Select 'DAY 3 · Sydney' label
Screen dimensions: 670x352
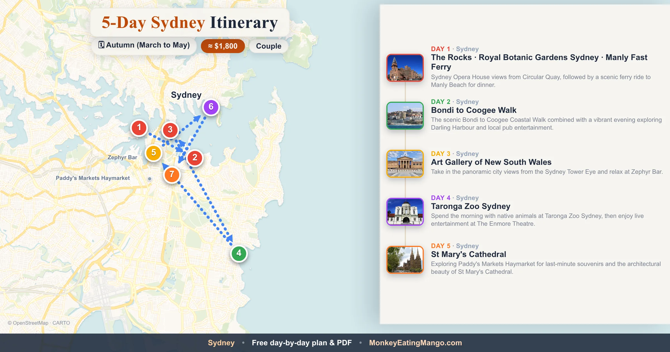click(x=455, y=154)
